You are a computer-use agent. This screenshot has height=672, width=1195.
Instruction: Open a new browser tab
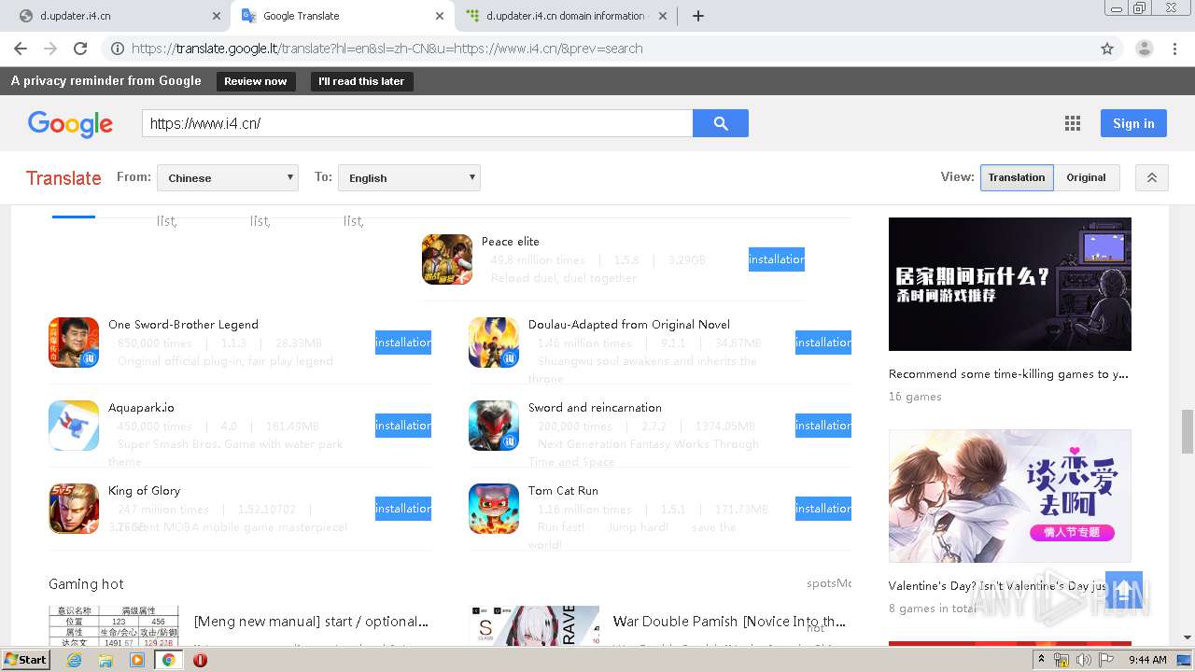[697, 16]
